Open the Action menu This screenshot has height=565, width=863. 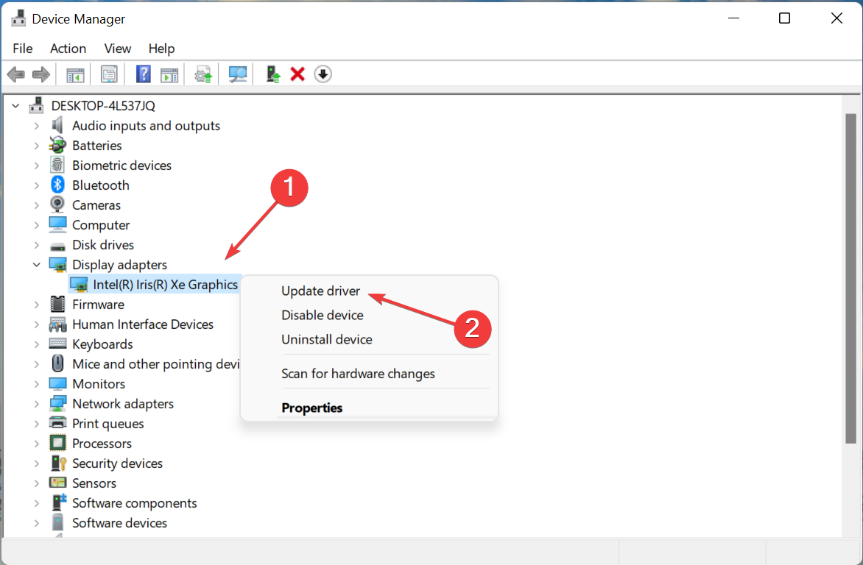tap(68, 49)
